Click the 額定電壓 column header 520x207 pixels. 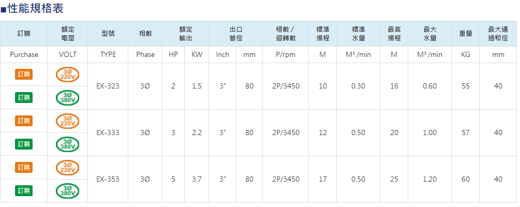(68, 34)
